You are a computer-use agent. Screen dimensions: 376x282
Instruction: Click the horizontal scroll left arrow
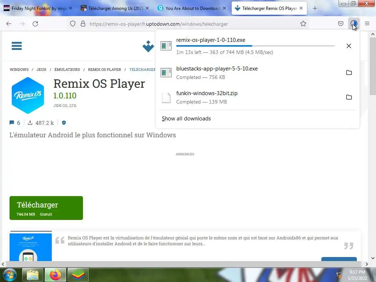[x=3, y=264]
